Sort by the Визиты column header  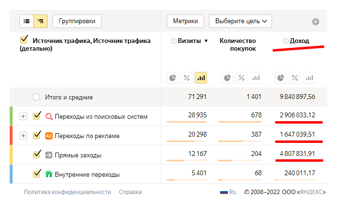tap(189, 41)
